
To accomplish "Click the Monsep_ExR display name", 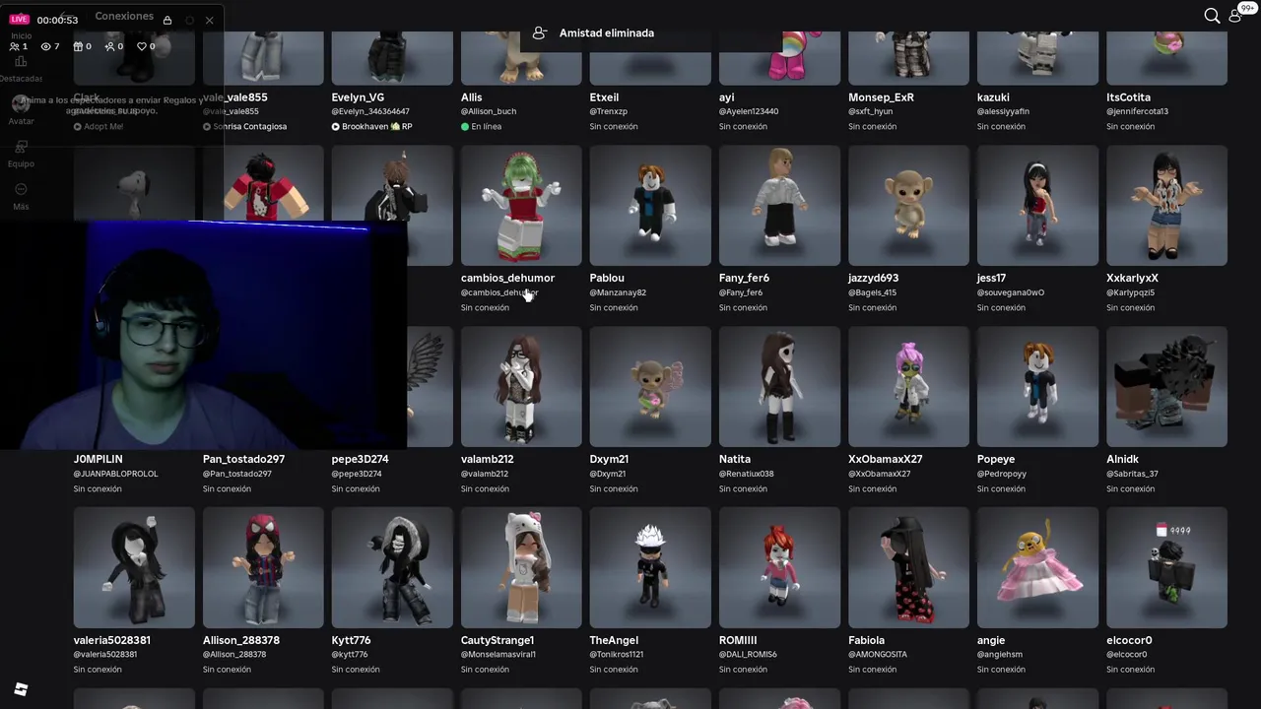I will click(881, 97).
